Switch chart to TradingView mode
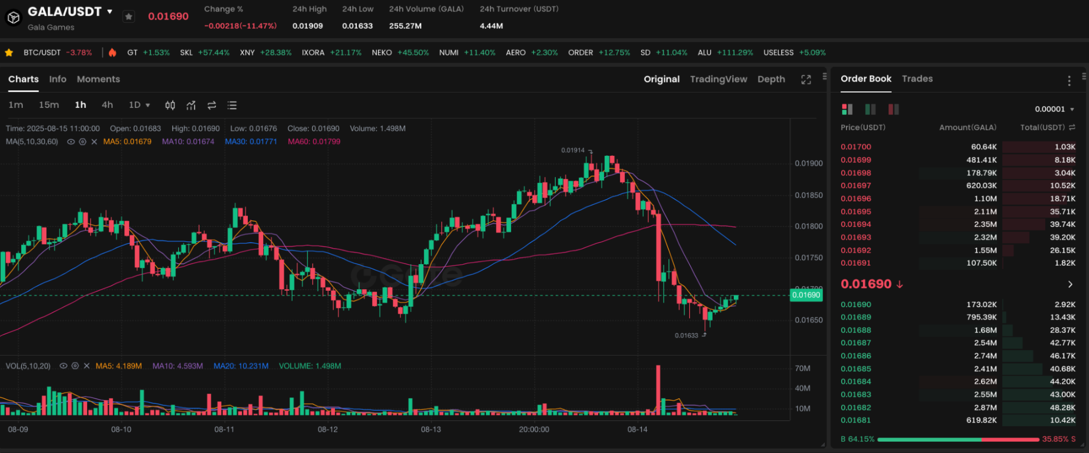 coord(719,79)
